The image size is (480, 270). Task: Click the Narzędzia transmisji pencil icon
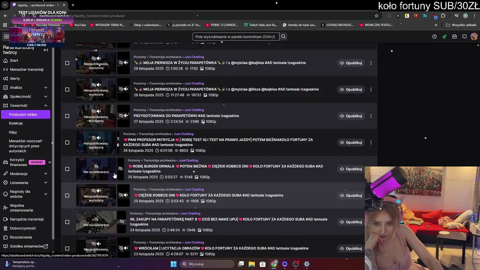click(5, 219)
